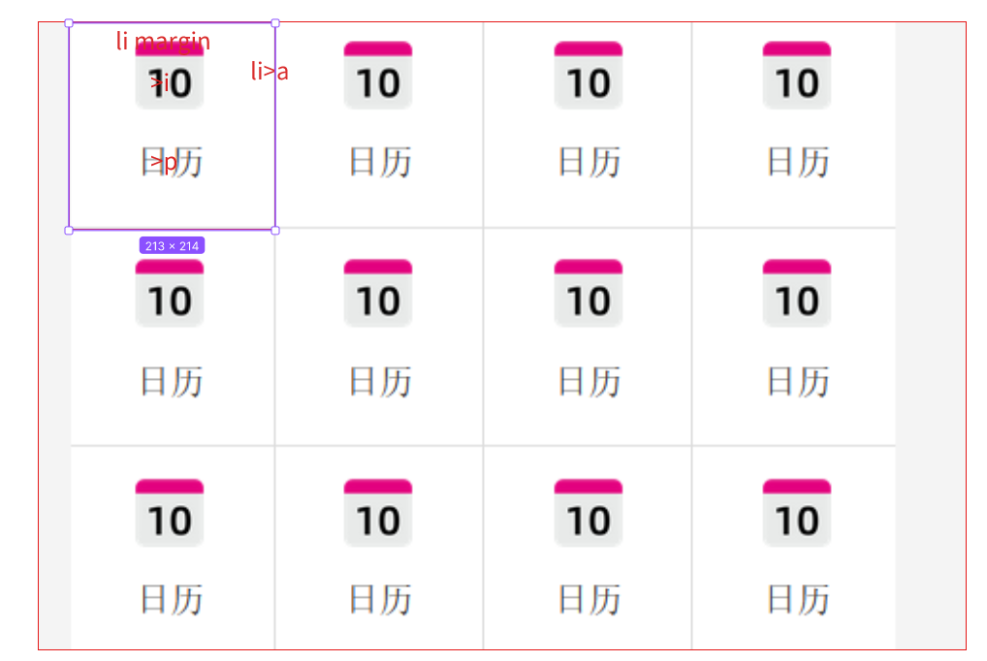Click the red 'li margin' annotation text
The image size is (987, 661).
pyautogui.click(x=163, y=41)
